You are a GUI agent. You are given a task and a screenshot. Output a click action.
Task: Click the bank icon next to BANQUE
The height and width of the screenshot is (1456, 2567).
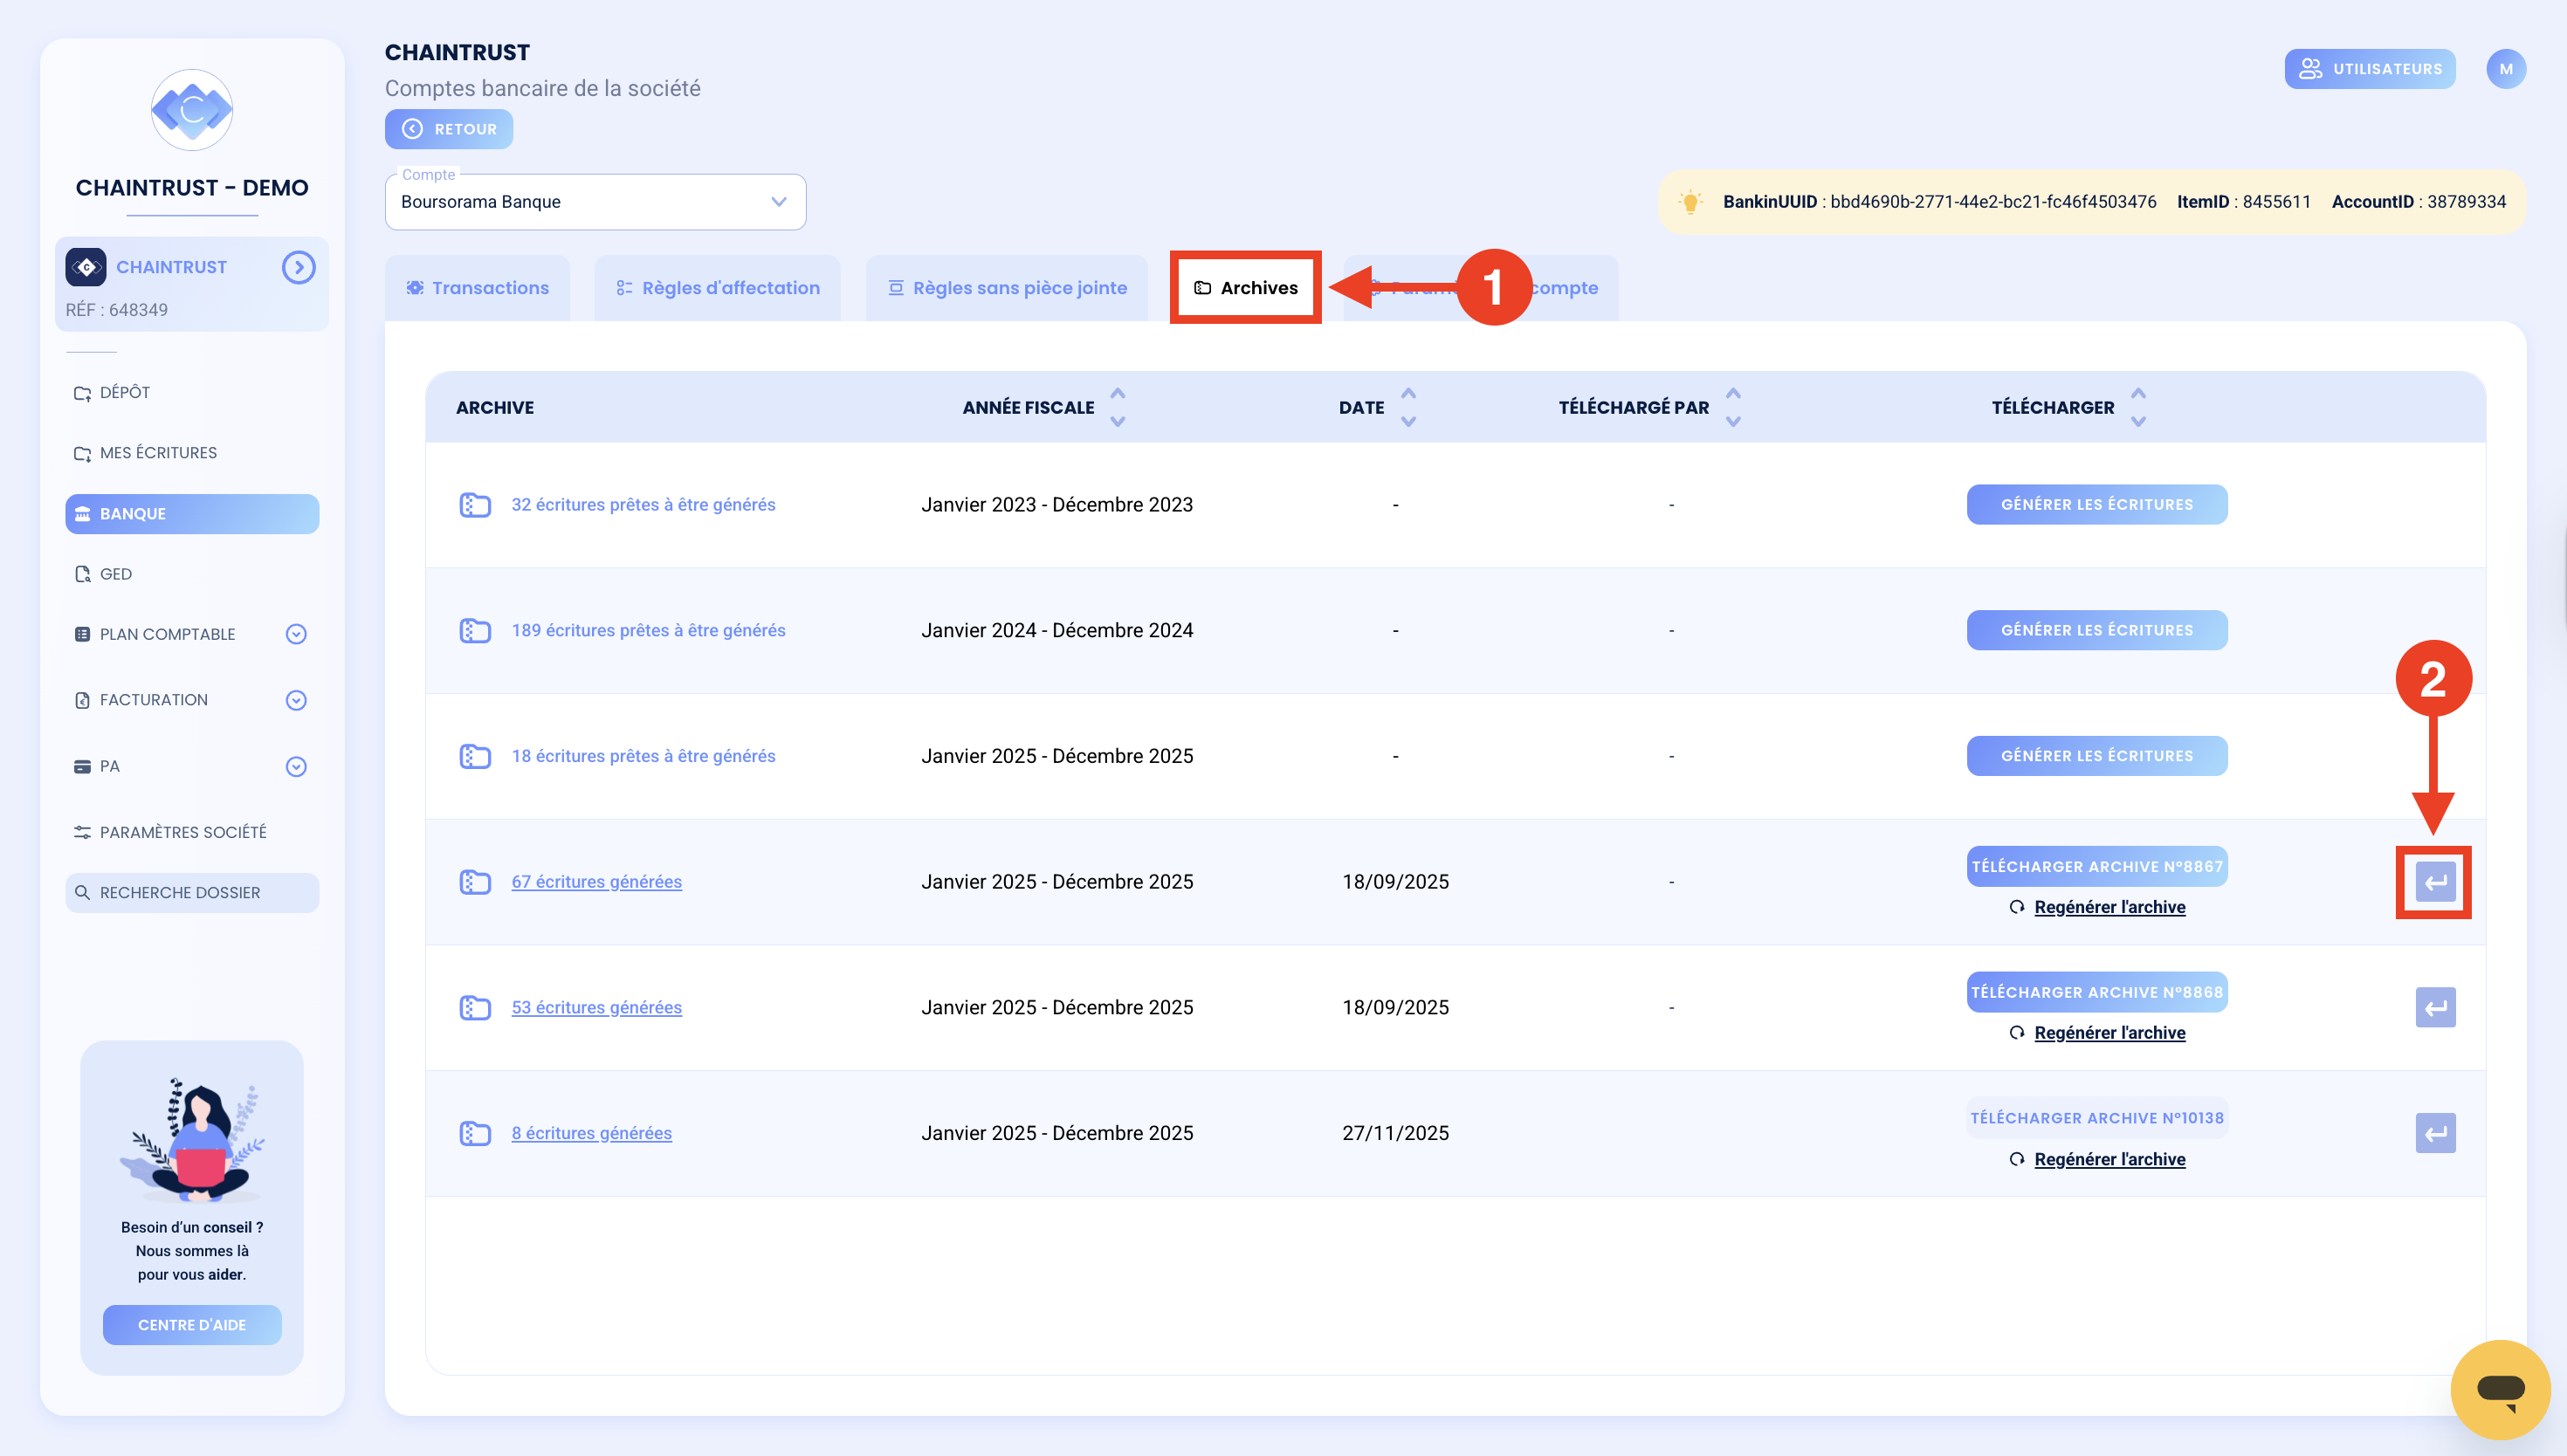[x=83, y=514]
